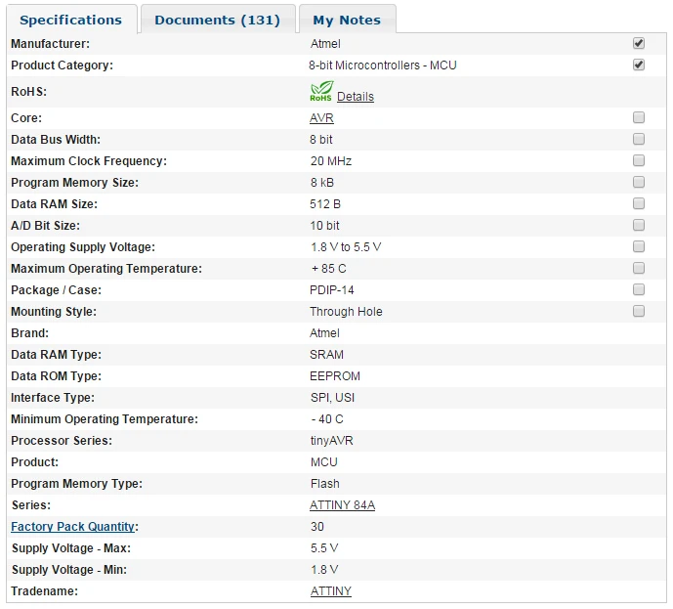Tick the A/D Bit Size checkbox
This screenshot has height=609, width=673.
pos(639,225)
